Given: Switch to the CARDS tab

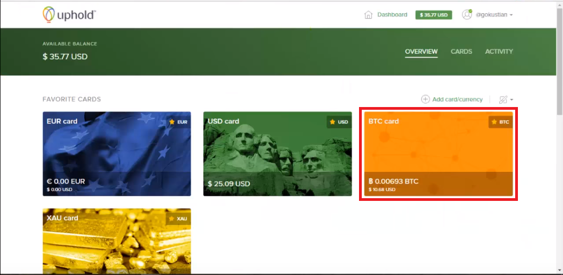Looking at the screenshot, I should pos(461,52).
